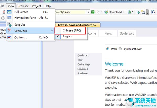Open the Tour link
The width and height of the screenshot is (157, 108).
[x=80, y=60]
